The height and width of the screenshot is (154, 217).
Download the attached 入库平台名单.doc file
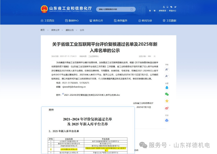(92, 95)
